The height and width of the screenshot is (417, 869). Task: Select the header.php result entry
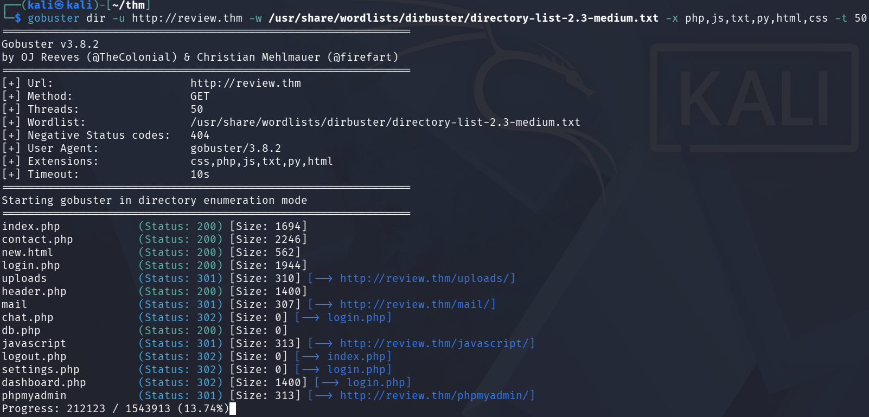(34, 291)
